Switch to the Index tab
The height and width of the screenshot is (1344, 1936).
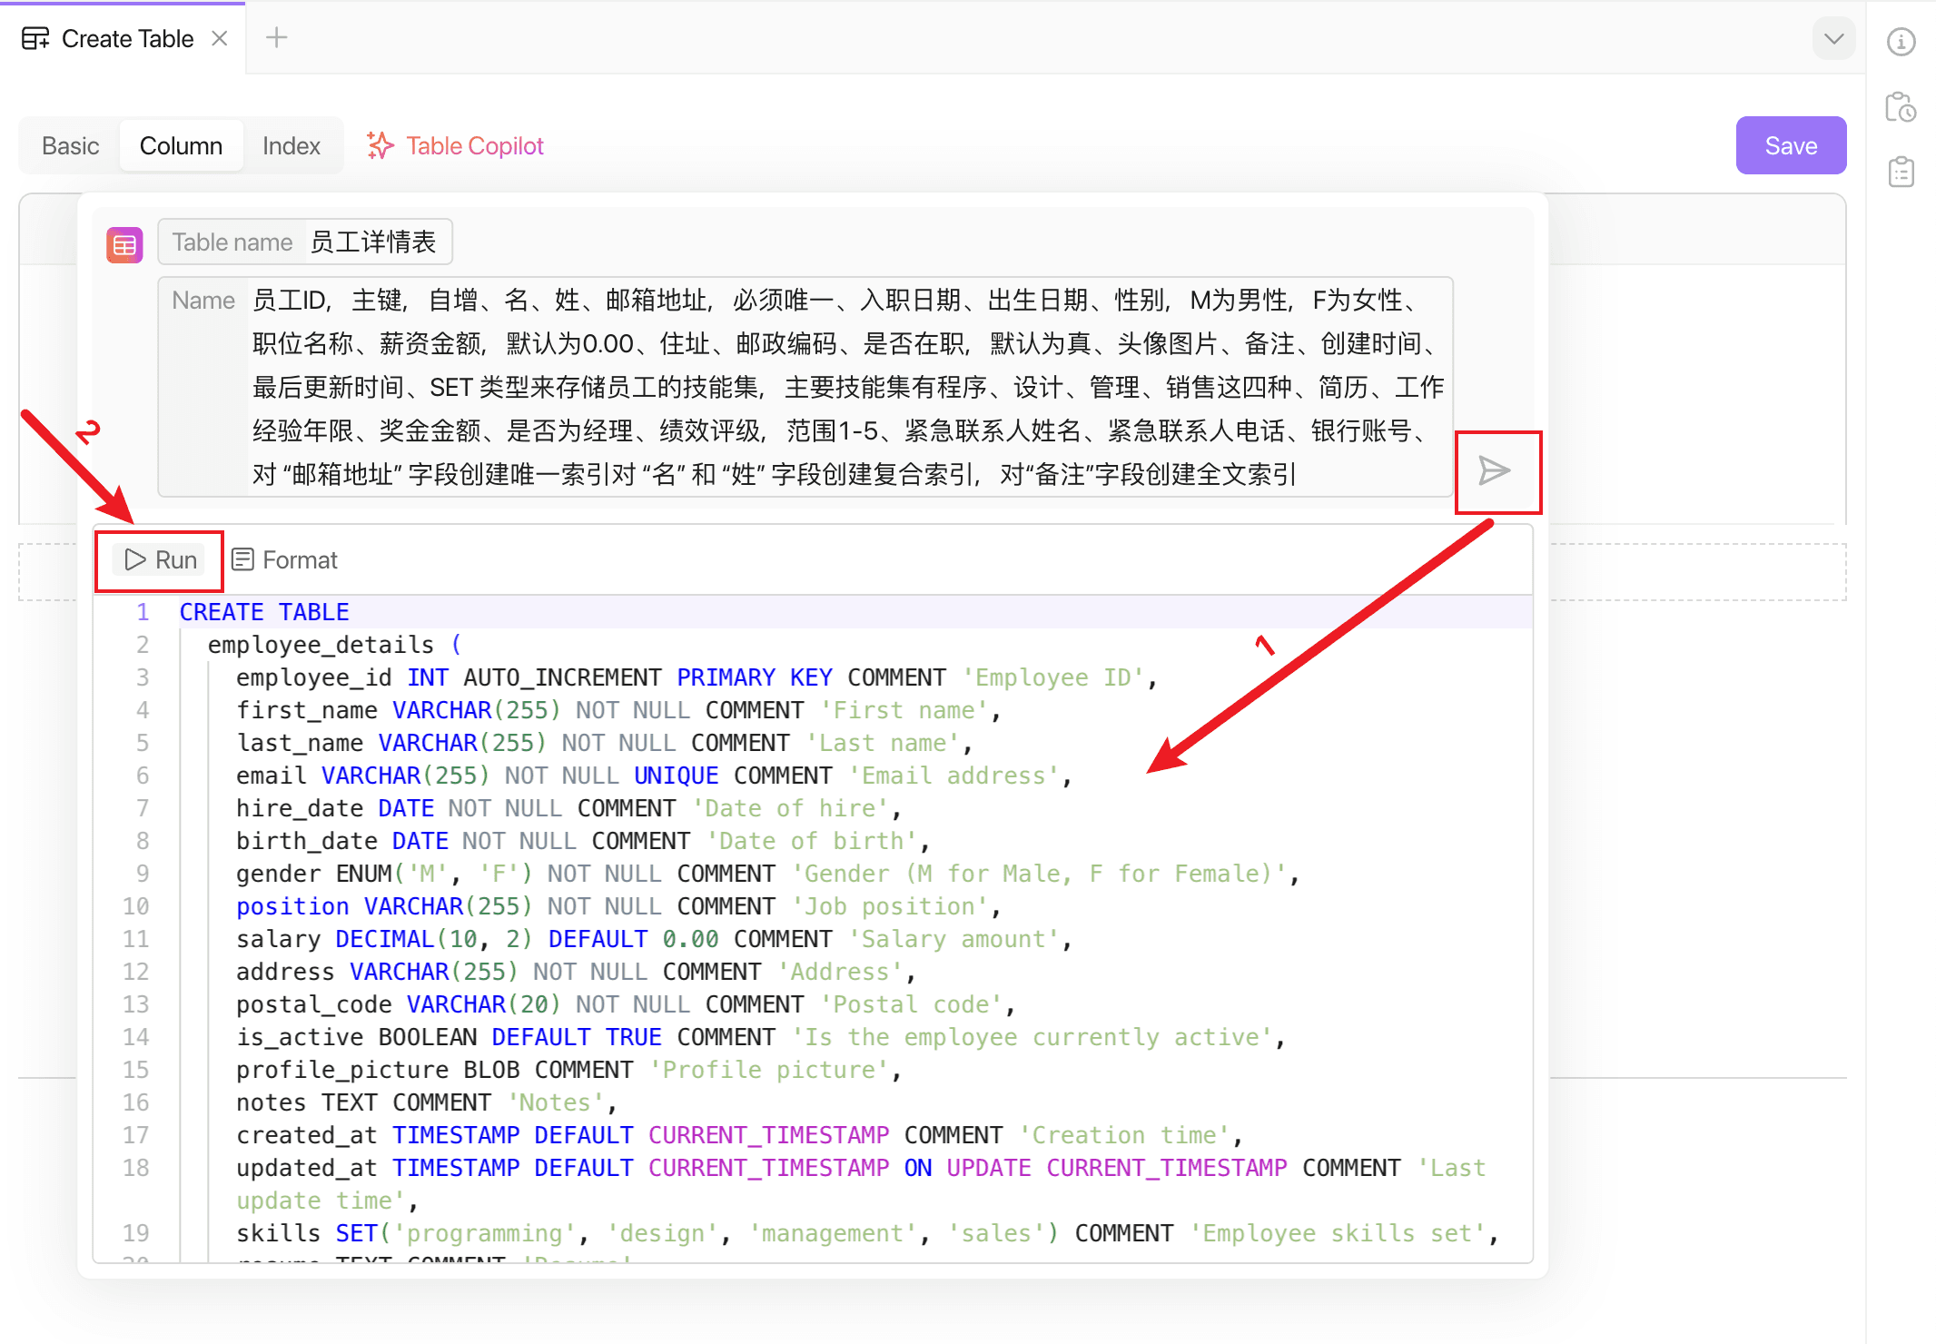[290, 144]
